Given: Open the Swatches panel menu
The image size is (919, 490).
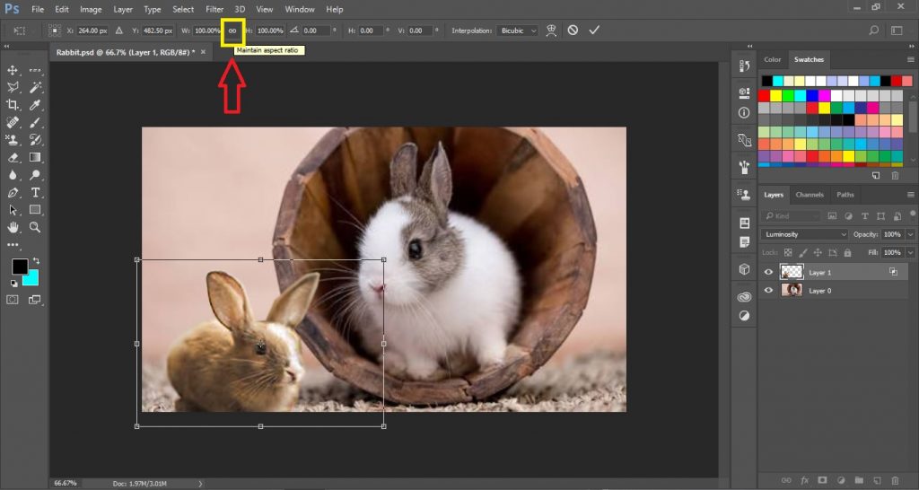Looking at the screenshot, I should point(910,60).
